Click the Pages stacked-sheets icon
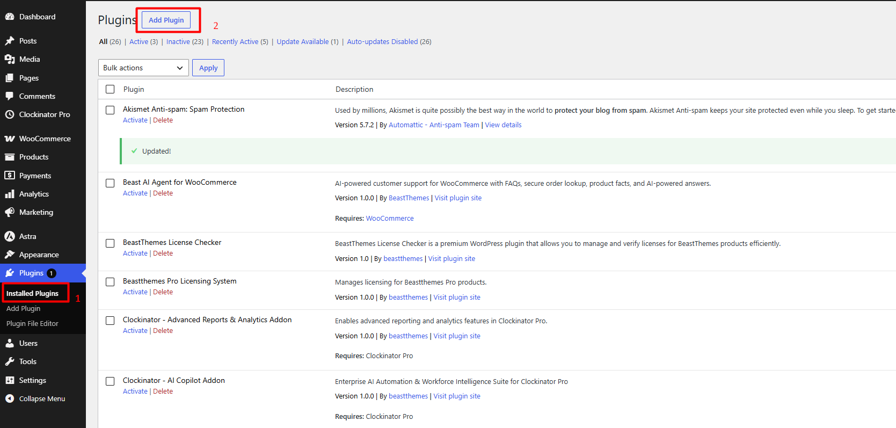Image resolution: width=896 pixels, height=428 pixels. [10, 78]
